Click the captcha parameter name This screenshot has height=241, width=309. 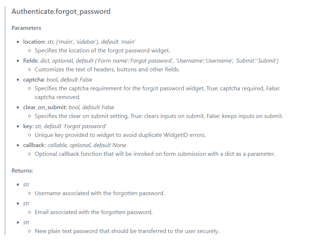pyautogui.click(x=34, y=80)
